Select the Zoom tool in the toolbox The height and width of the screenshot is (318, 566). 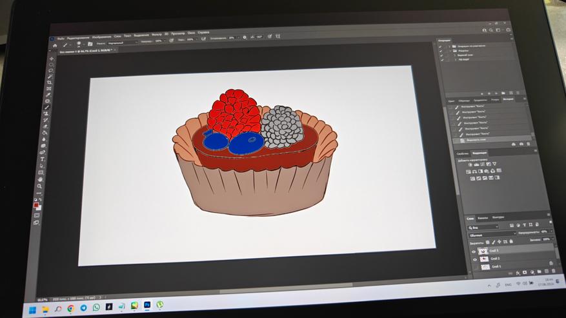point(39,186)
